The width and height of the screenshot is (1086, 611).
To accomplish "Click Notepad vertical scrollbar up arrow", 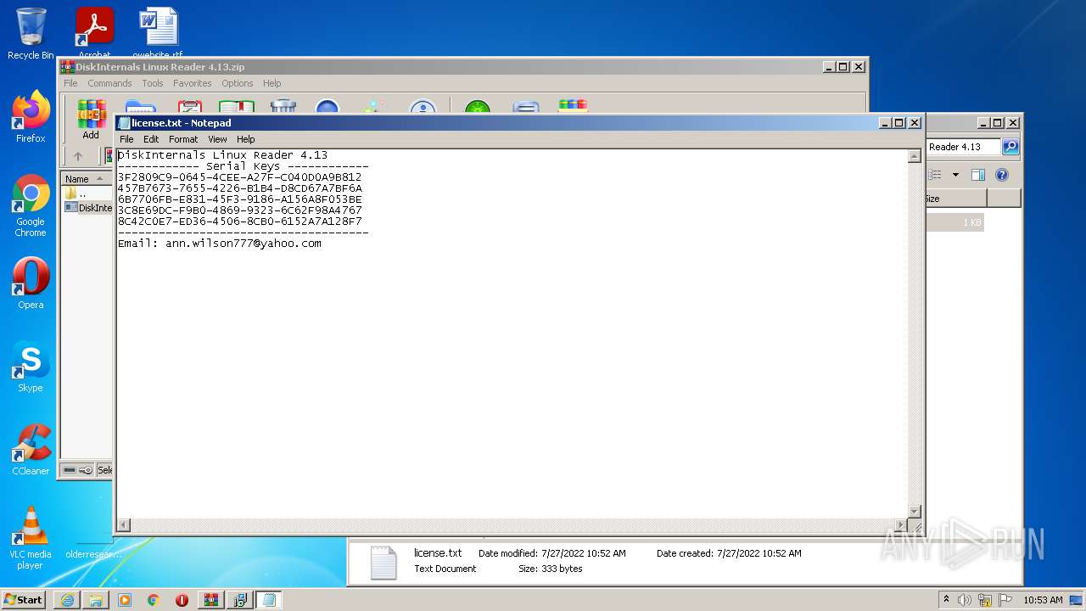I will tap(915, 156).
